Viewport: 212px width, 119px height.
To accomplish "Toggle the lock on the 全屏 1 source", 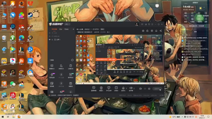I will click(52, 39).
